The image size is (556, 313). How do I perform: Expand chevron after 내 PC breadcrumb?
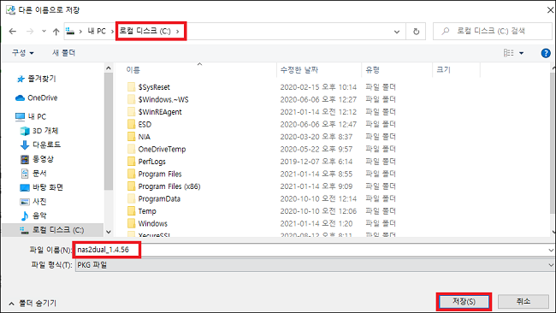[112, 31]
